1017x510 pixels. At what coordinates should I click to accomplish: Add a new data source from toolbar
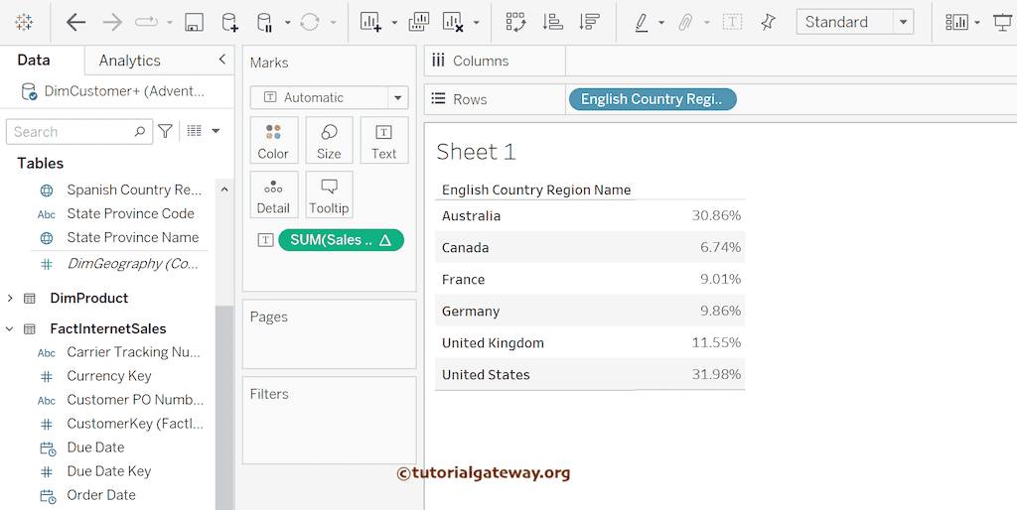(x=229, y=22)
